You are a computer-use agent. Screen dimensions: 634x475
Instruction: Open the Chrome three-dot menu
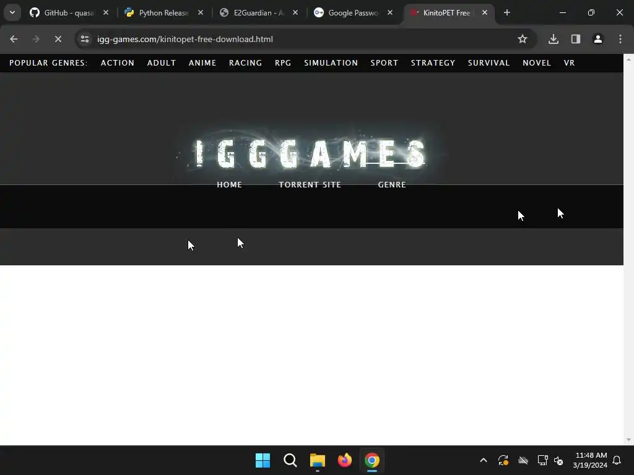pyautogui.click(x=620, y=39)
